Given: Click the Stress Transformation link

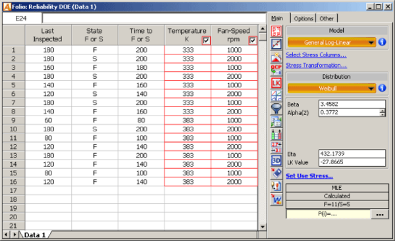Looking at the screenshot, I should pos(316,65).
